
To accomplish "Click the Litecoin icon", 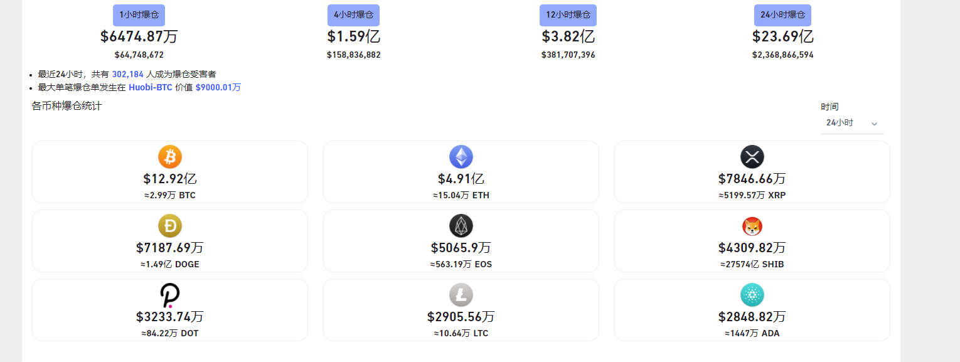I will [x=461, y=295].
